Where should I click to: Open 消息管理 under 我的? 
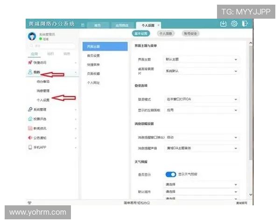[43, 91]
